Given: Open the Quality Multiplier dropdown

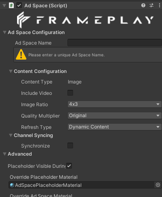Looking at the screenshot, I should pyautogui.click(x=114, y=116).
